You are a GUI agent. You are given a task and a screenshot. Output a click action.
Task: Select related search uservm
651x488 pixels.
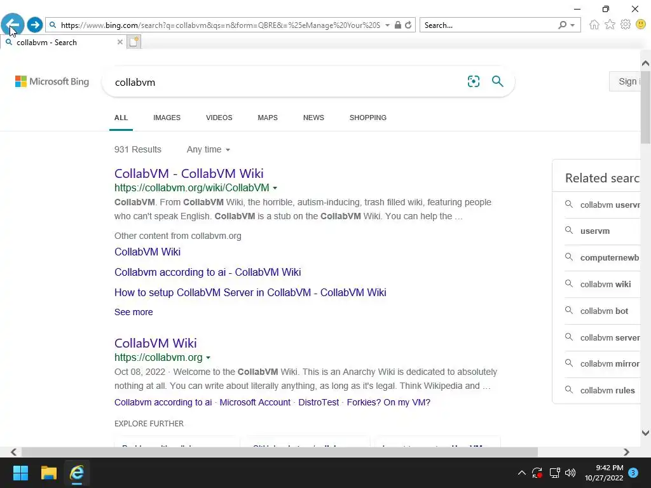pyautogui.click(x=595, y=231)
